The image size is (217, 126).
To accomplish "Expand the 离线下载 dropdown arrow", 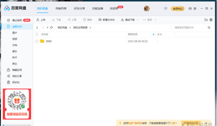I will click(137, 20).
